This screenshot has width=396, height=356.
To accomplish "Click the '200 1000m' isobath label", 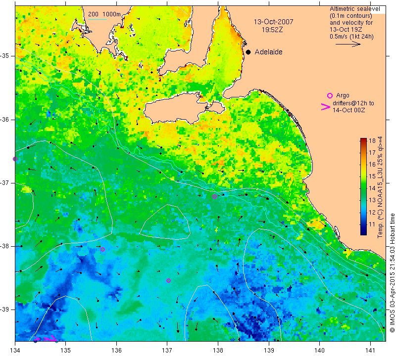I will pyautogui.click(x=104, y=14).
